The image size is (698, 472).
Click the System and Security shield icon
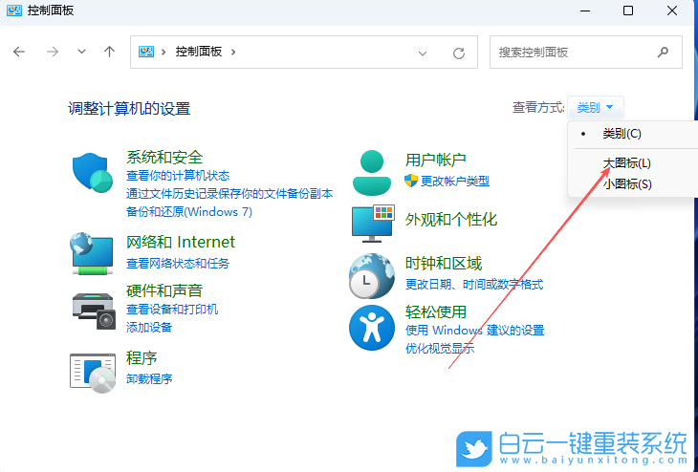(x=93, y=173)
